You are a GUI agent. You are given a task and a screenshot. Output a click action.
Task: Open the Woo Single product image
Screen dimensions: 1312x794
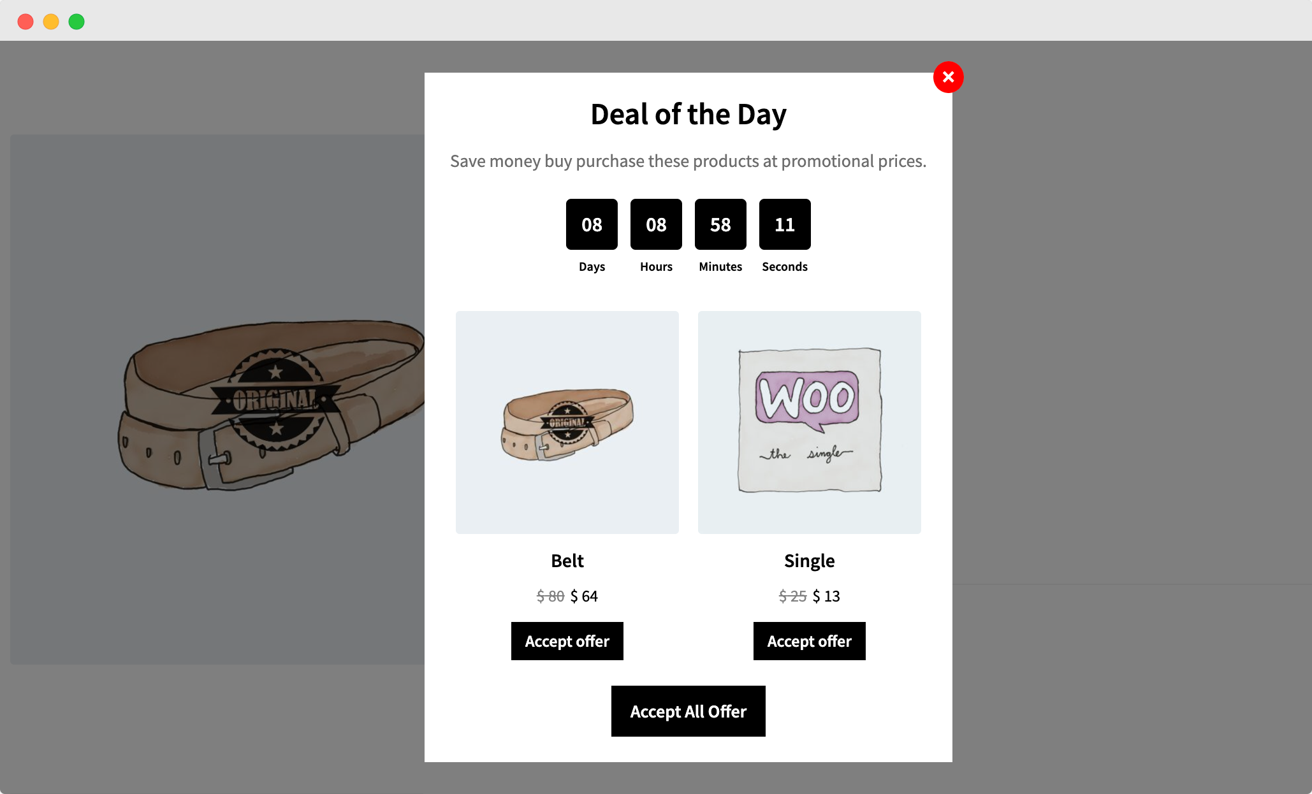pos(809,422)
